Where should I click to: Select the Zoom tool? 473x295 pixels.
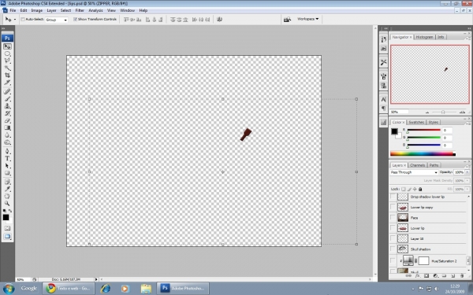click(7, 204)
